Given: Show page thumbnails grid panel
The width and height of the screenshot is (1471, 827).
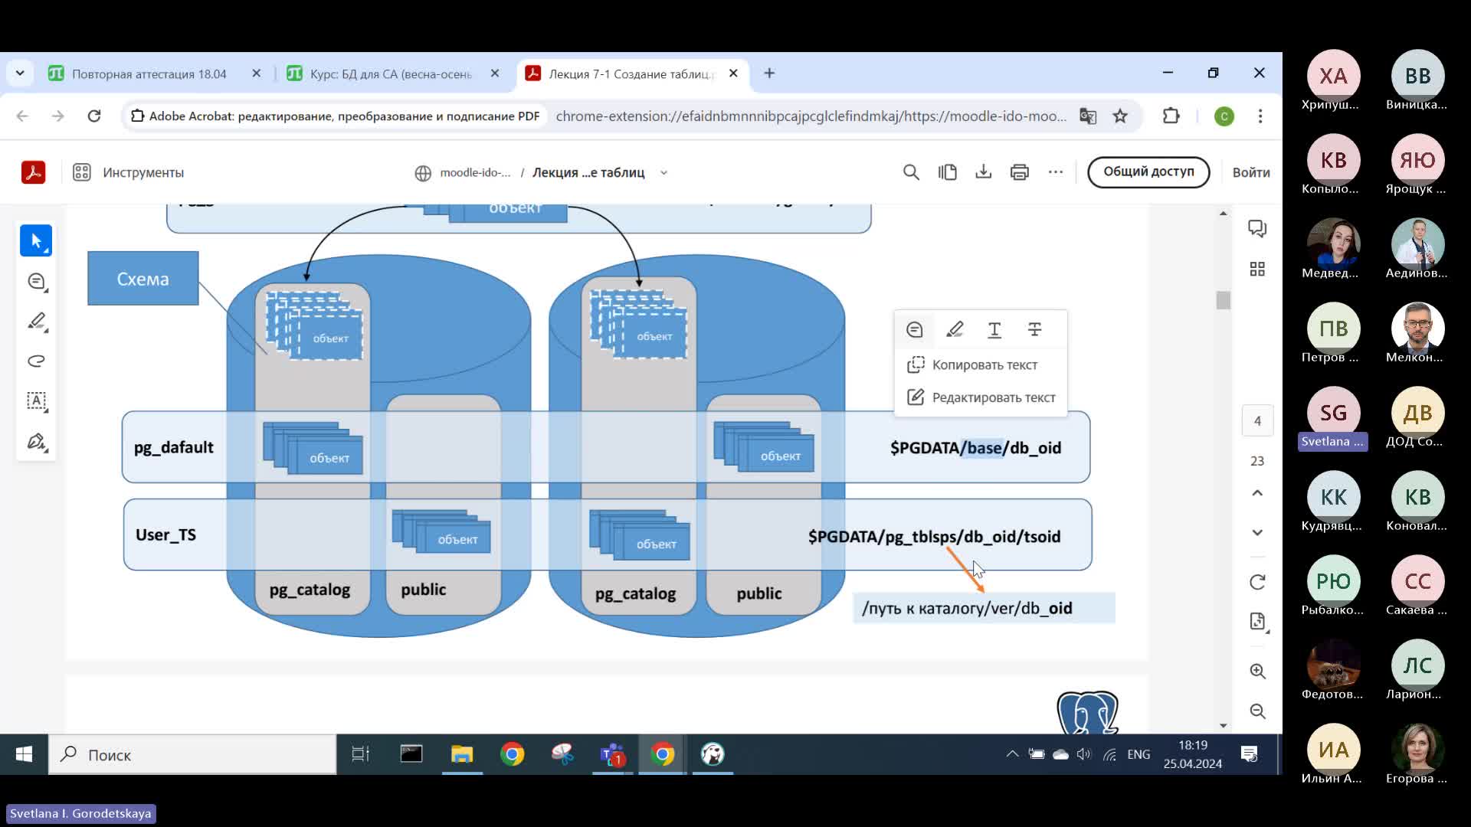Looking at the screenshot, I should coord(1257,269).
